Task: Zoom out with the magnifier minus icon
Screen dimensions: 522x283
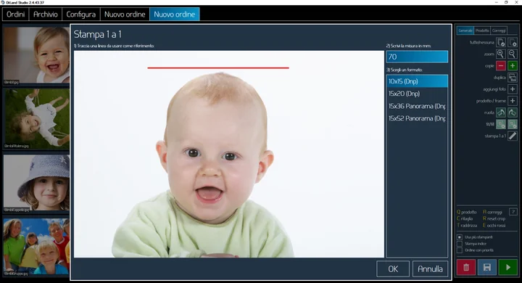Action: coord(513,54)
